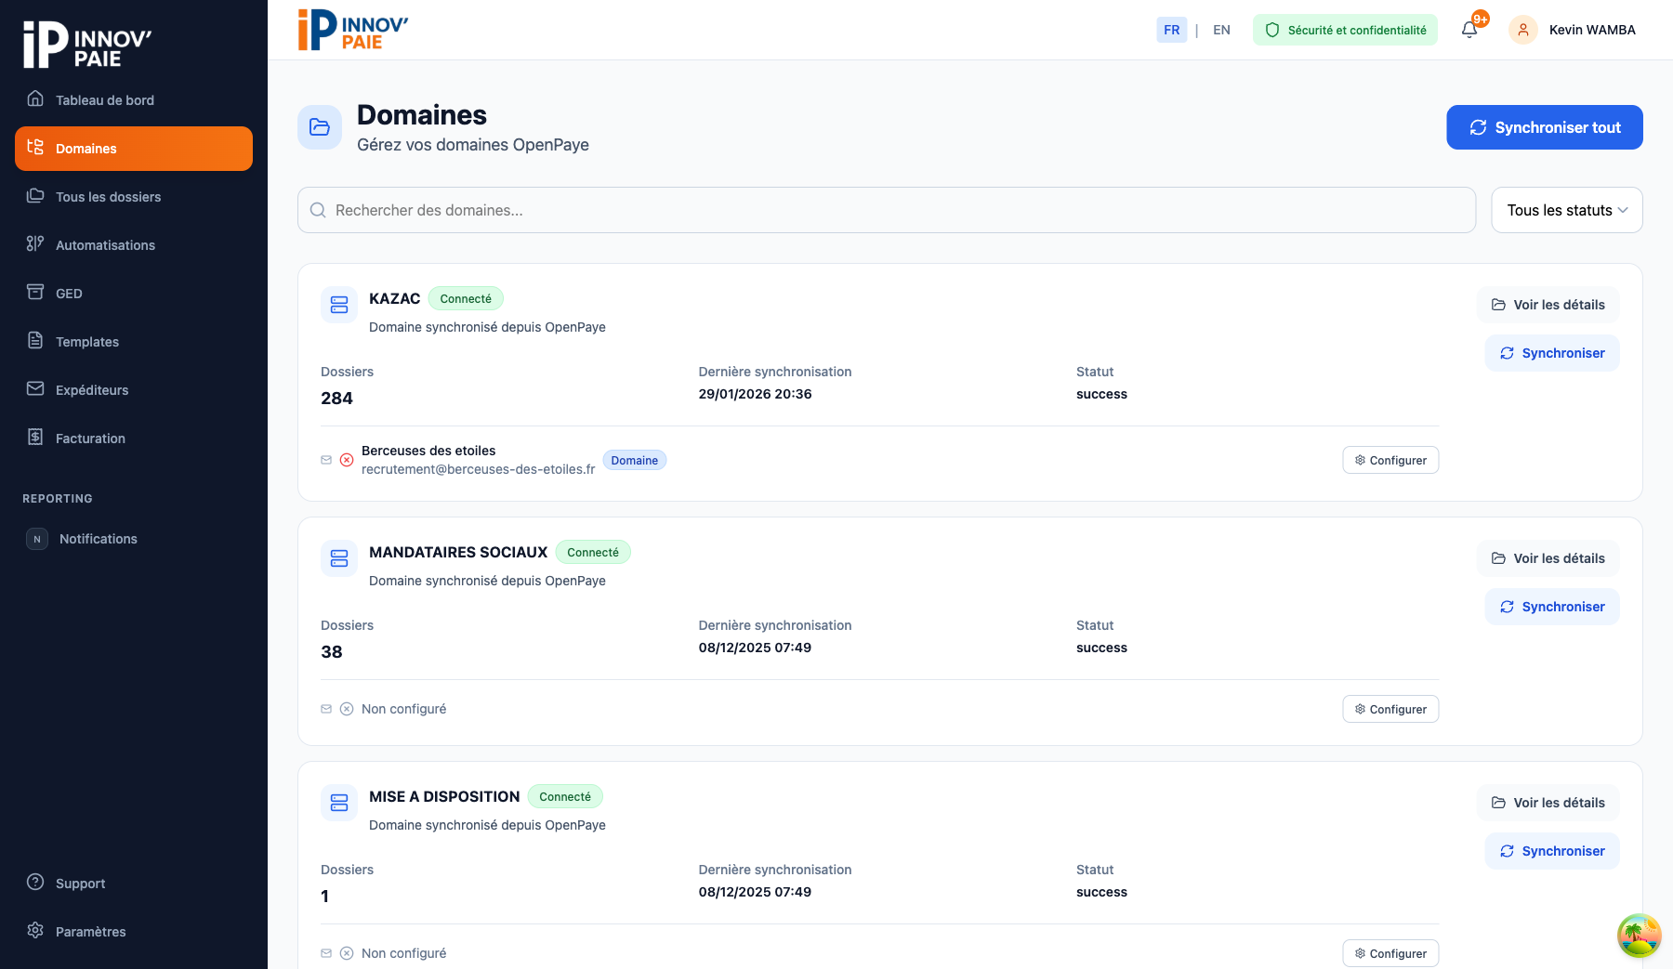This screenshot has width=1673, height=969.
Task: Click the notifications bell icon
Action: point(1469,30)
